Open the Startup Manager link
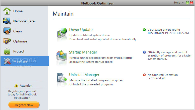The image size is (195, 110). [x=83, y=52]
